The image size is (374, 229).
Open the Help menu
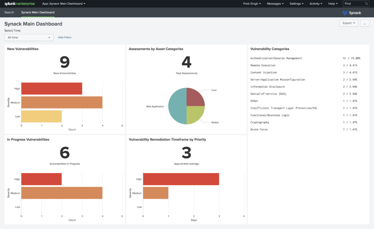click(x=333, y=4)
